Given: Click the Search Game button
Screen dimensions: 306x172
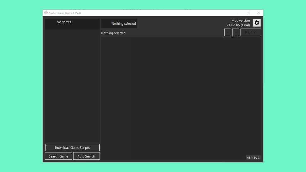Looking at the screenshot, I should pyautogui.click(x=58, y=156).
